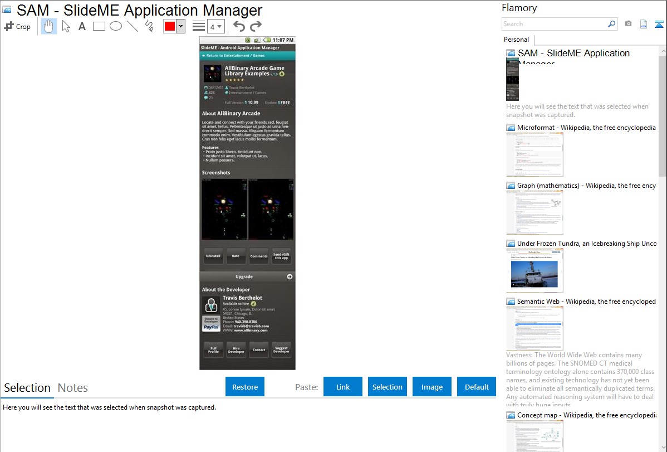Select the ellipse shape tool
This screenshot has height=452, width=667.
[116, 26]
